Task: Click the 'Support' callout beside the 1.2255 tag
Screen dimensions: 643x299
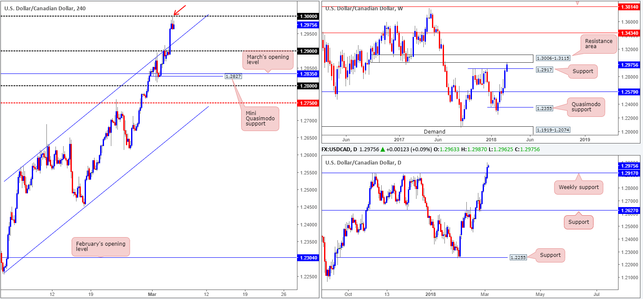Action: (551, 255)
